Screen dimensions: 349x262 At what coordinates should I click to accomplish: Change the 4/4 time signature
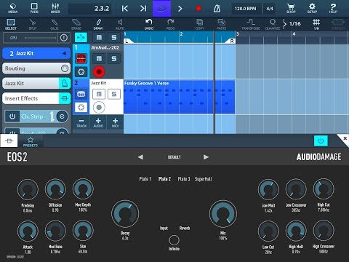270,9
